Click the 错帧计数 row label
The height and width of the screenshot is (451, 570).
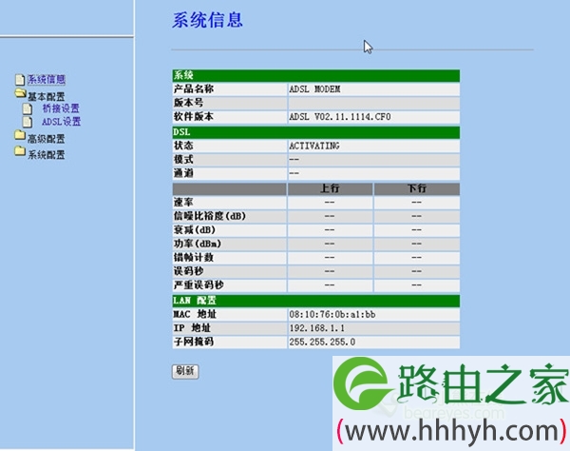[x=194, y=258]
